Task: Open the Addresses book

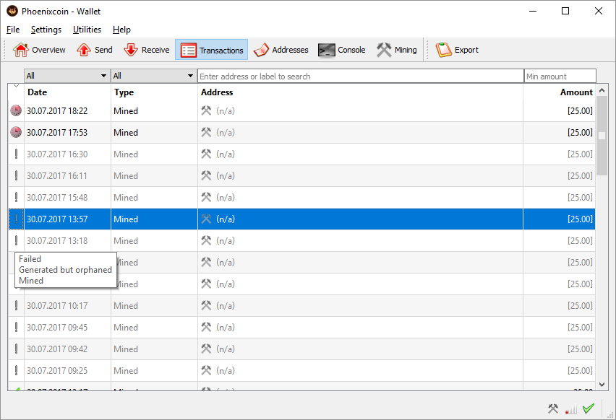Action: point(281,50)
